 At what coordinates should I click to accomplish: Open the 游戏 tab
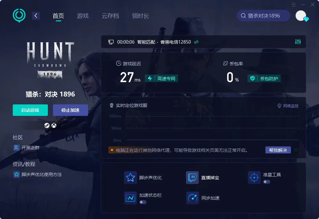[x=83, y=16]
